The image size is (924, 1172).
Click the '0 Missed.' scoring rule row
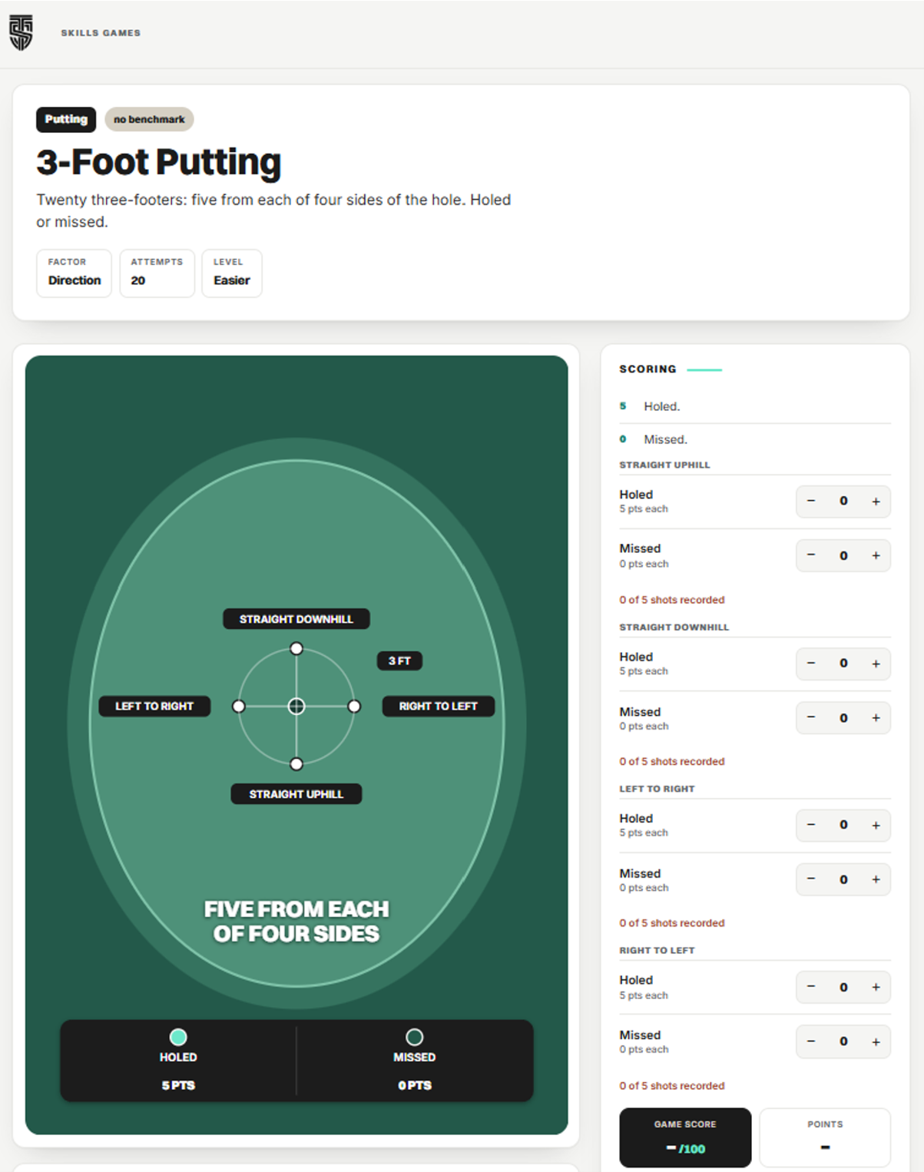[755, 439]
